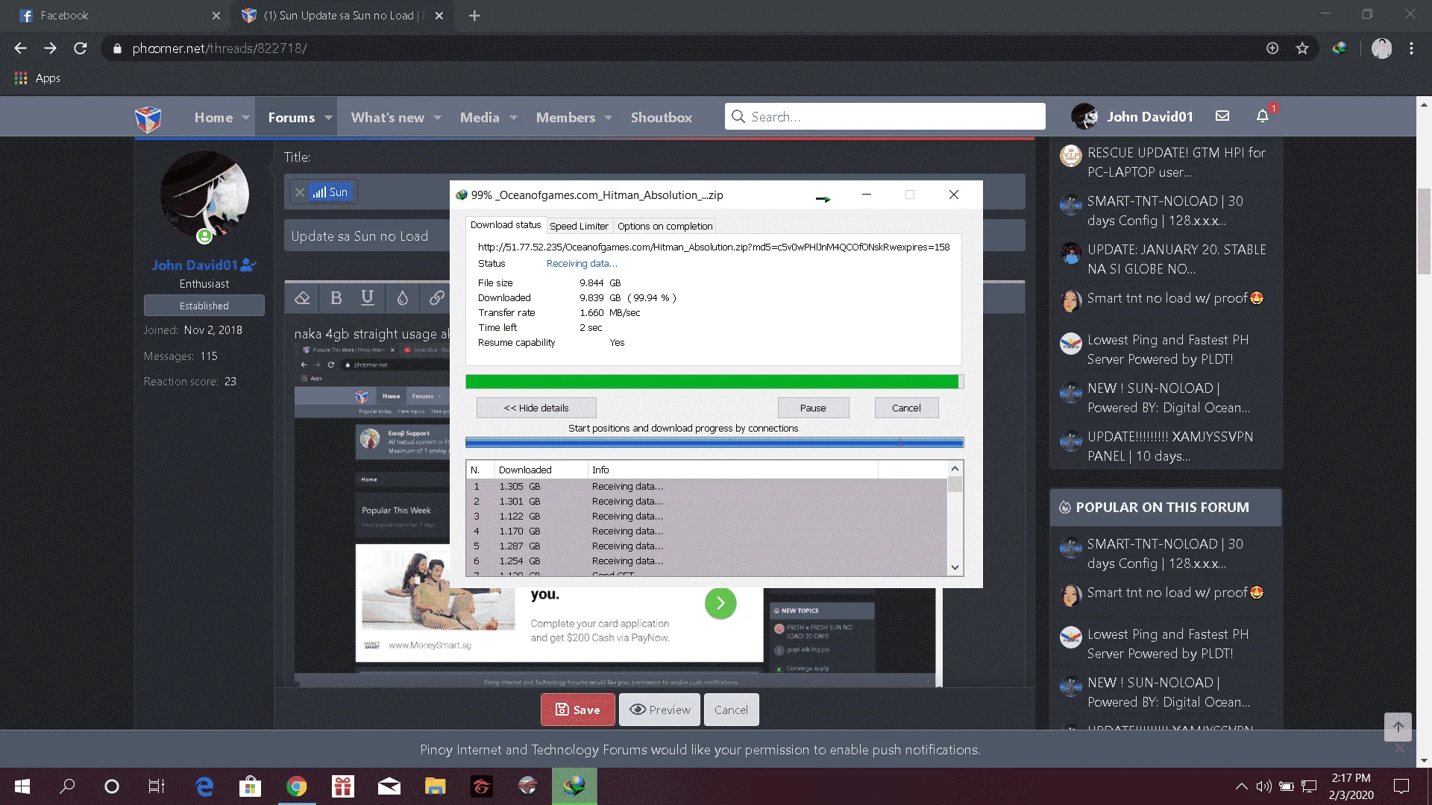Click the eraser remove-formatting icon in editor
1432x805 pixels.
pos(302,298)
